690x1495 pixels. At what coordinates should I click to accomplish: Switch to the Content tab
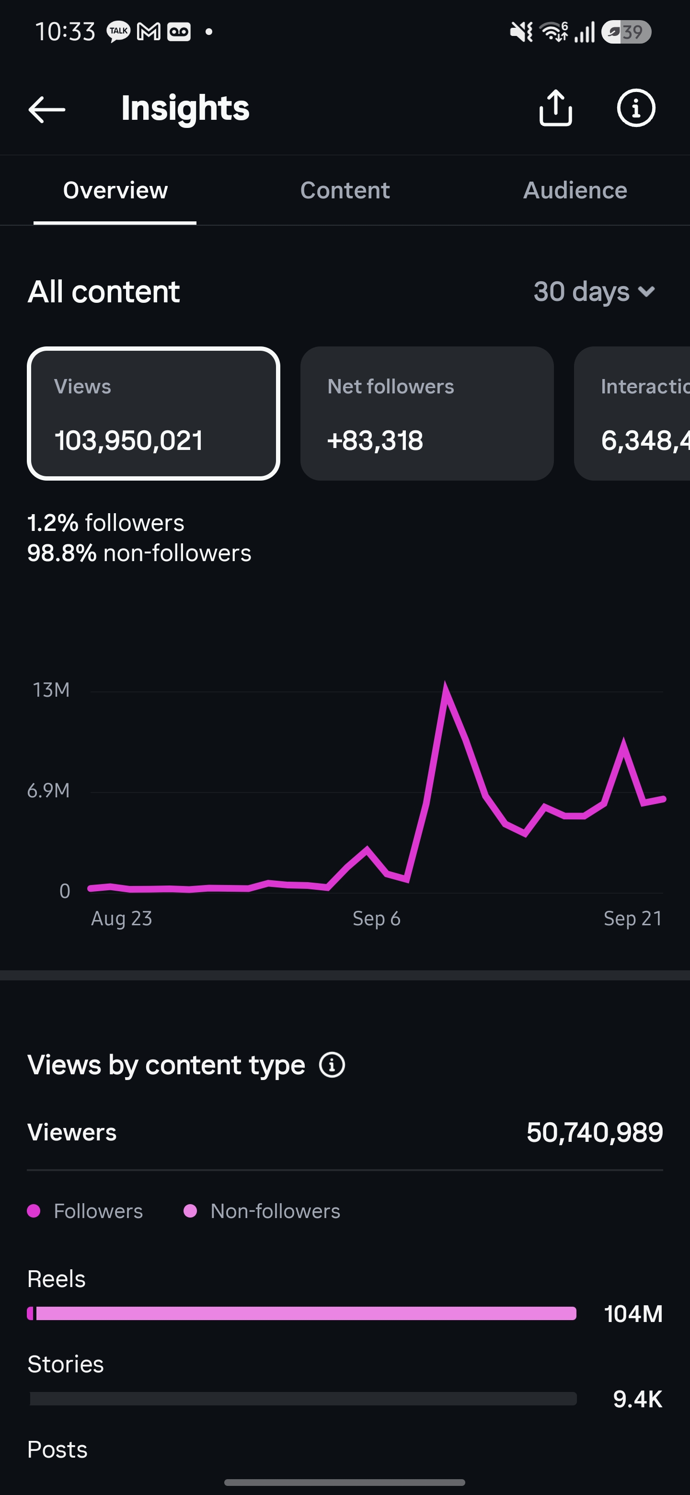345,190
